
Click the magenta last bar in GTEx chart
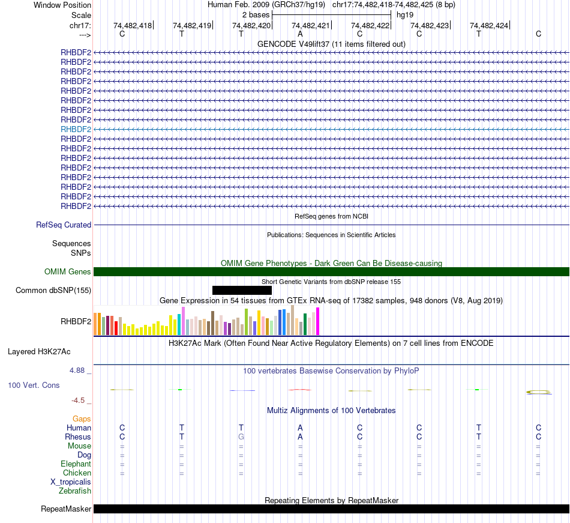click(317, 321)
